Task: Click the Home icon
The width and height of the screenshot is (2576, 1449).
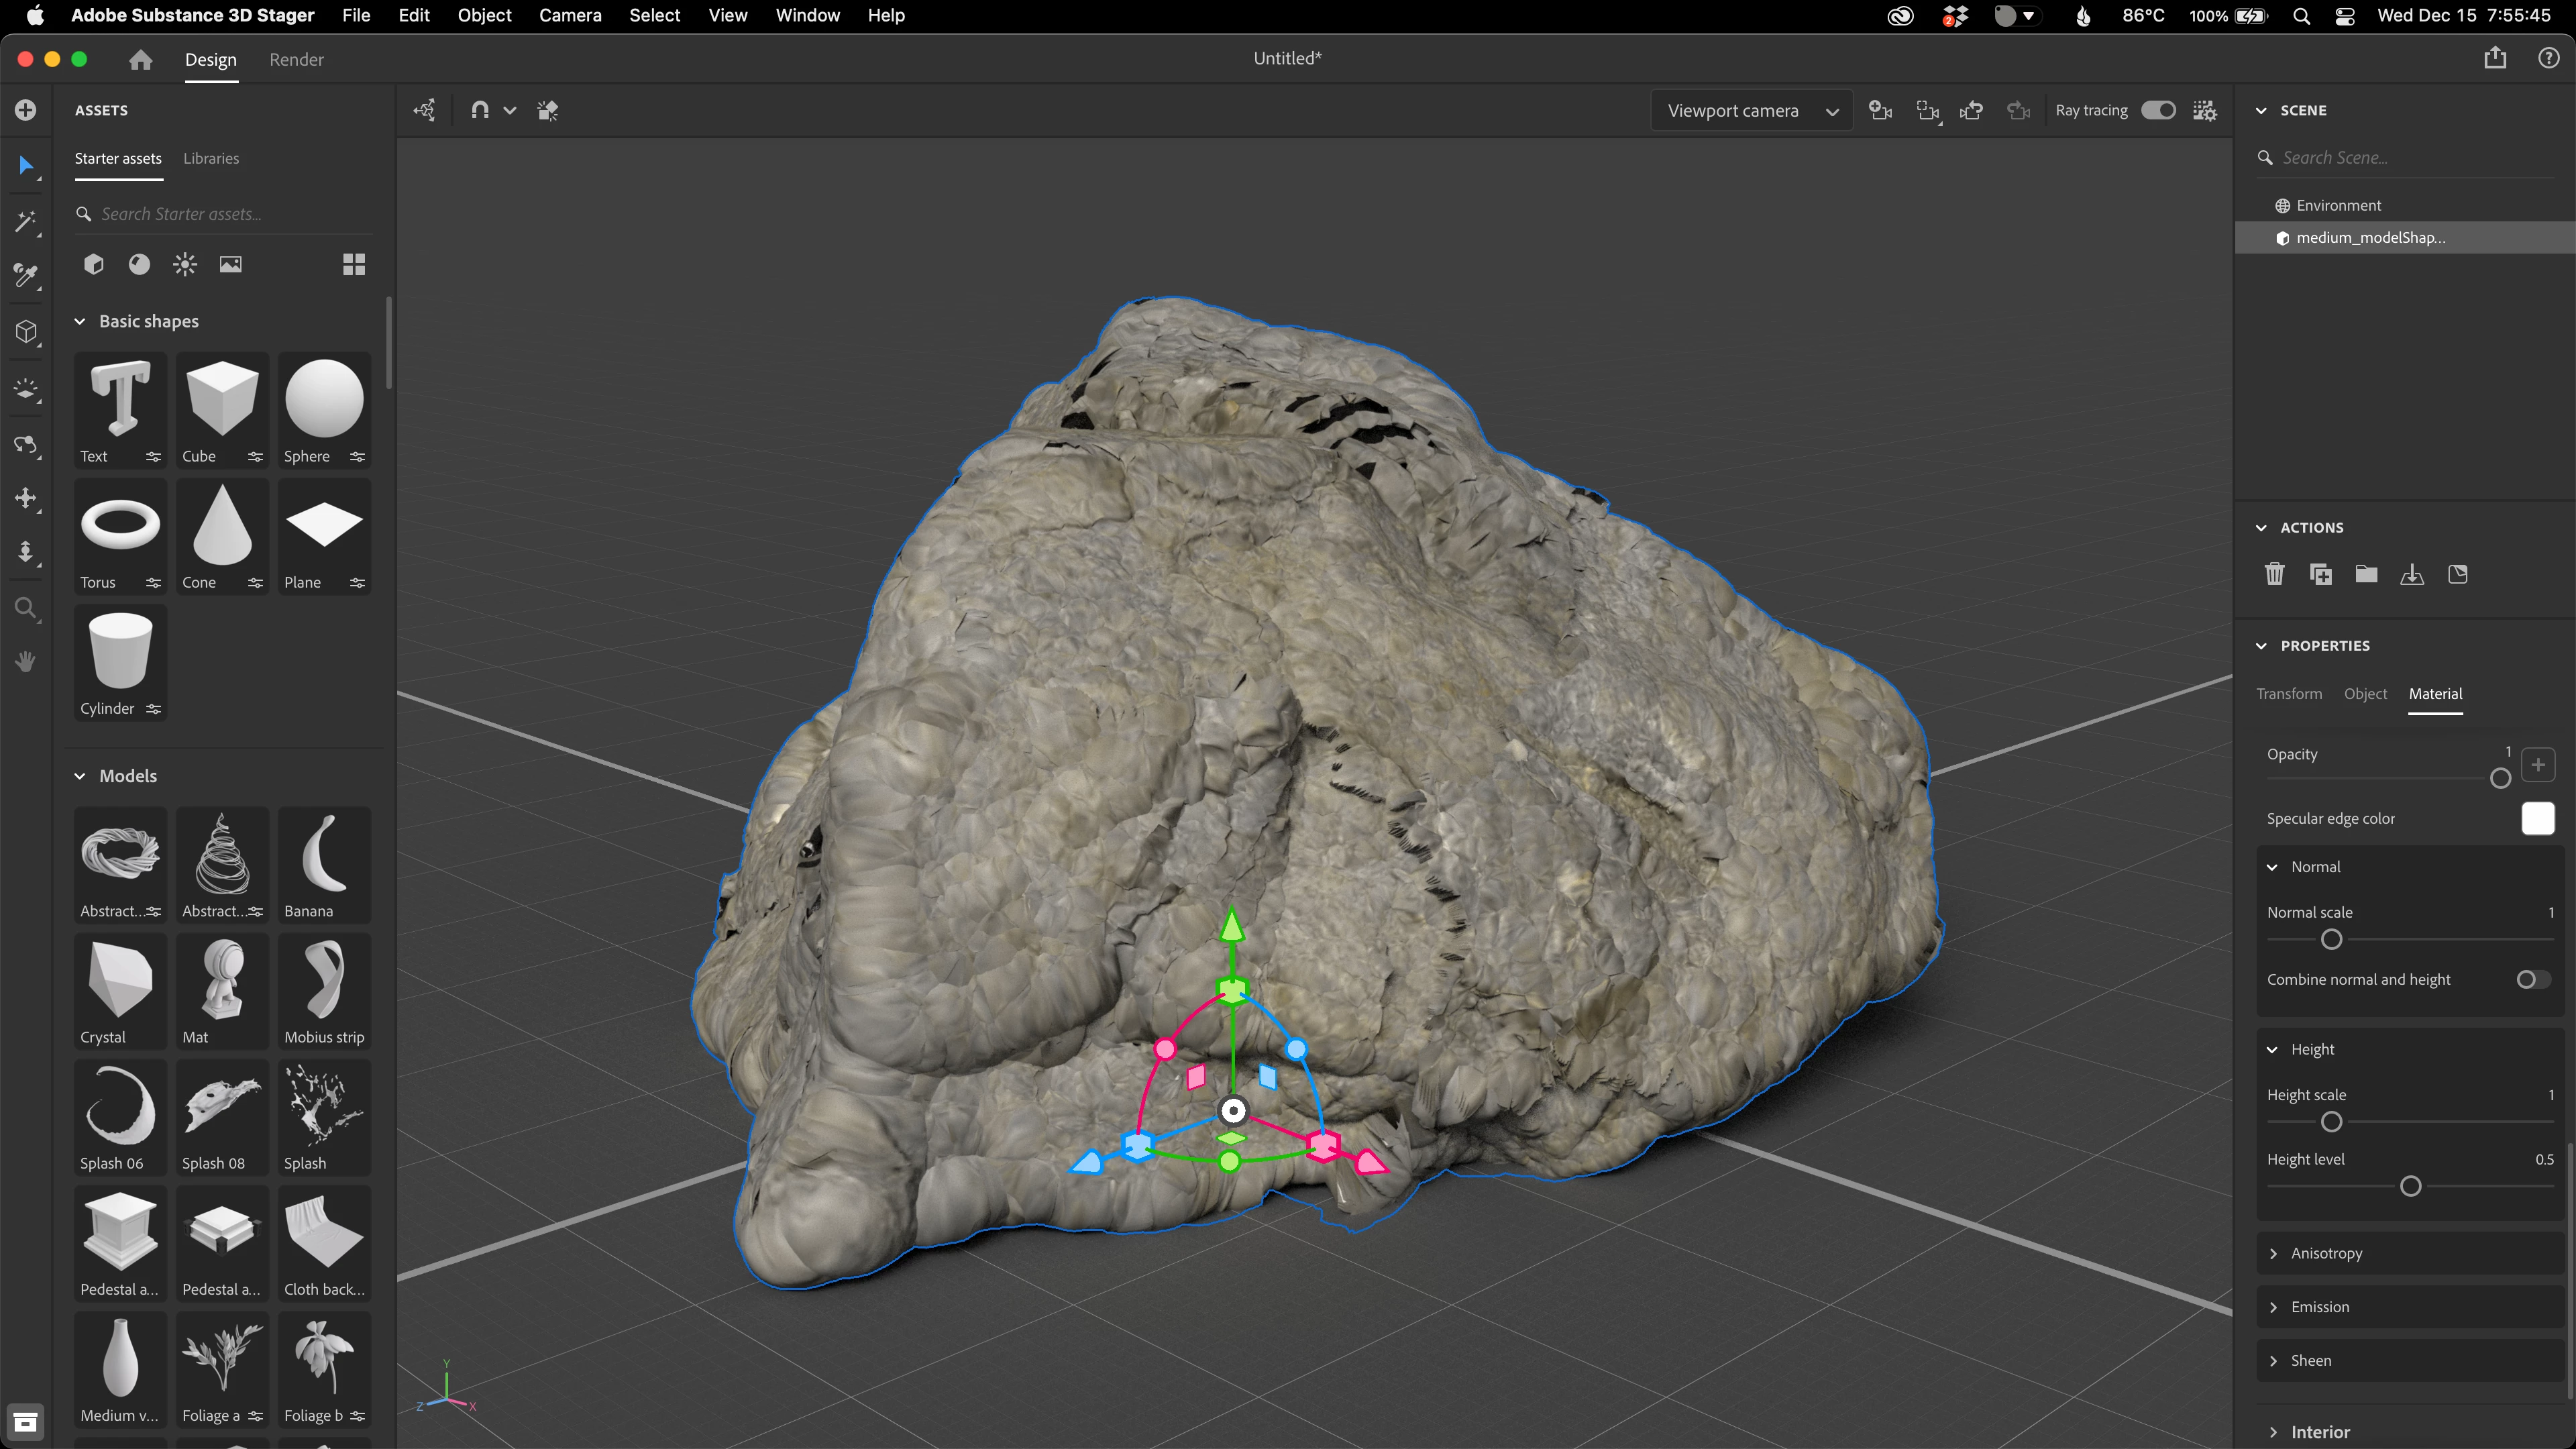Action: point(140,60)
